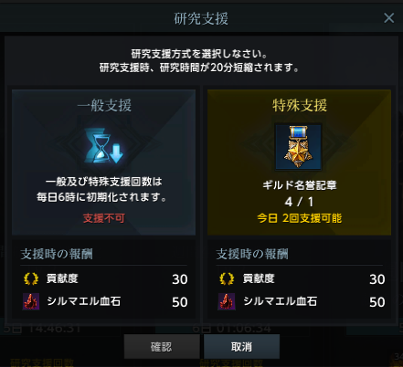Click the right contribution laurel wreath icon

(227, 278)
